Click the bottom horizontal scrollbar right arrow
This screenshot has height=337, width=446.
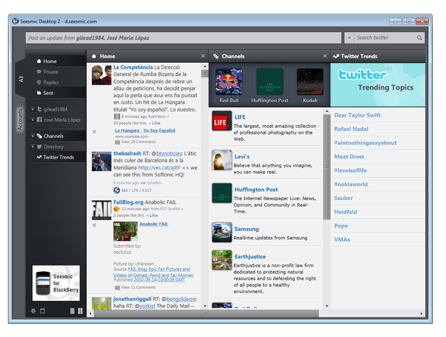point(421,313)
